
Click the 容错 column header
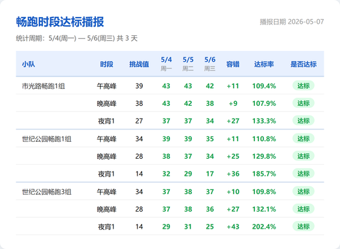(x=233, y=64)
